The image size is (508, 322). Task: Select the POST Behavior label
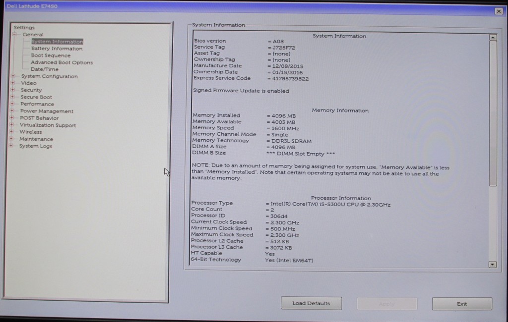point(39,118)
